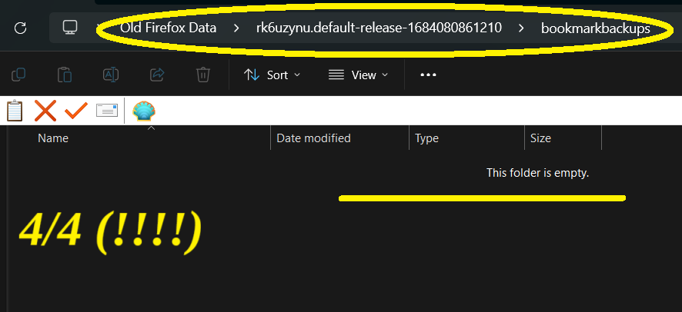This screenshot has width=682, height=312.
Task: Click the Share icon in toolbar
Action: [157, 75]
